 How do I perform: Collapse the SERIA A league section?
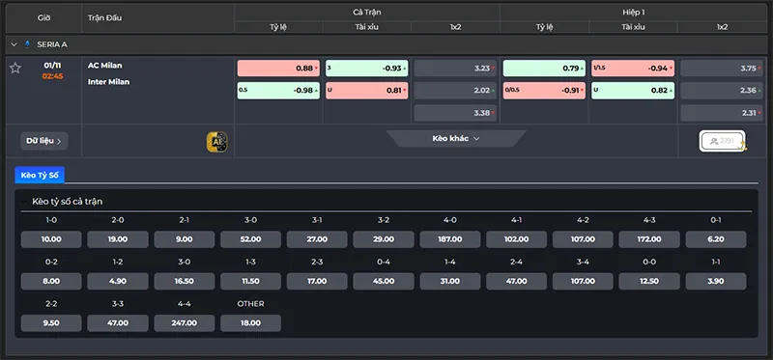coord(14,44)
